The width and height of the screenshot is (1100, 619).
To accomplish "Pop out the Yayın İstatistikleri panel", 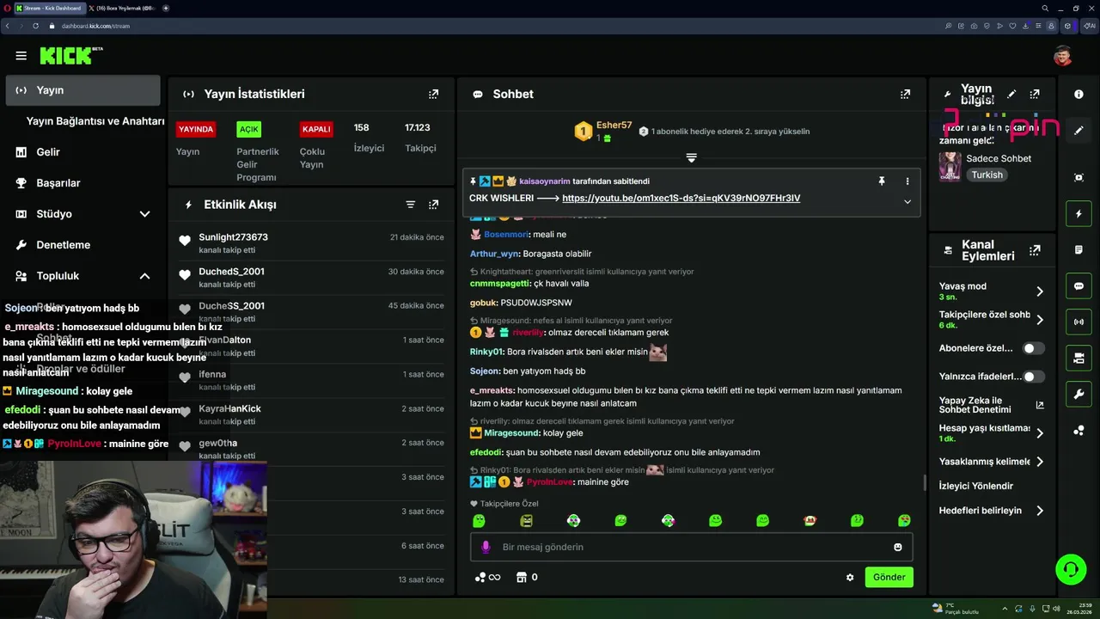I will (433, 94).
